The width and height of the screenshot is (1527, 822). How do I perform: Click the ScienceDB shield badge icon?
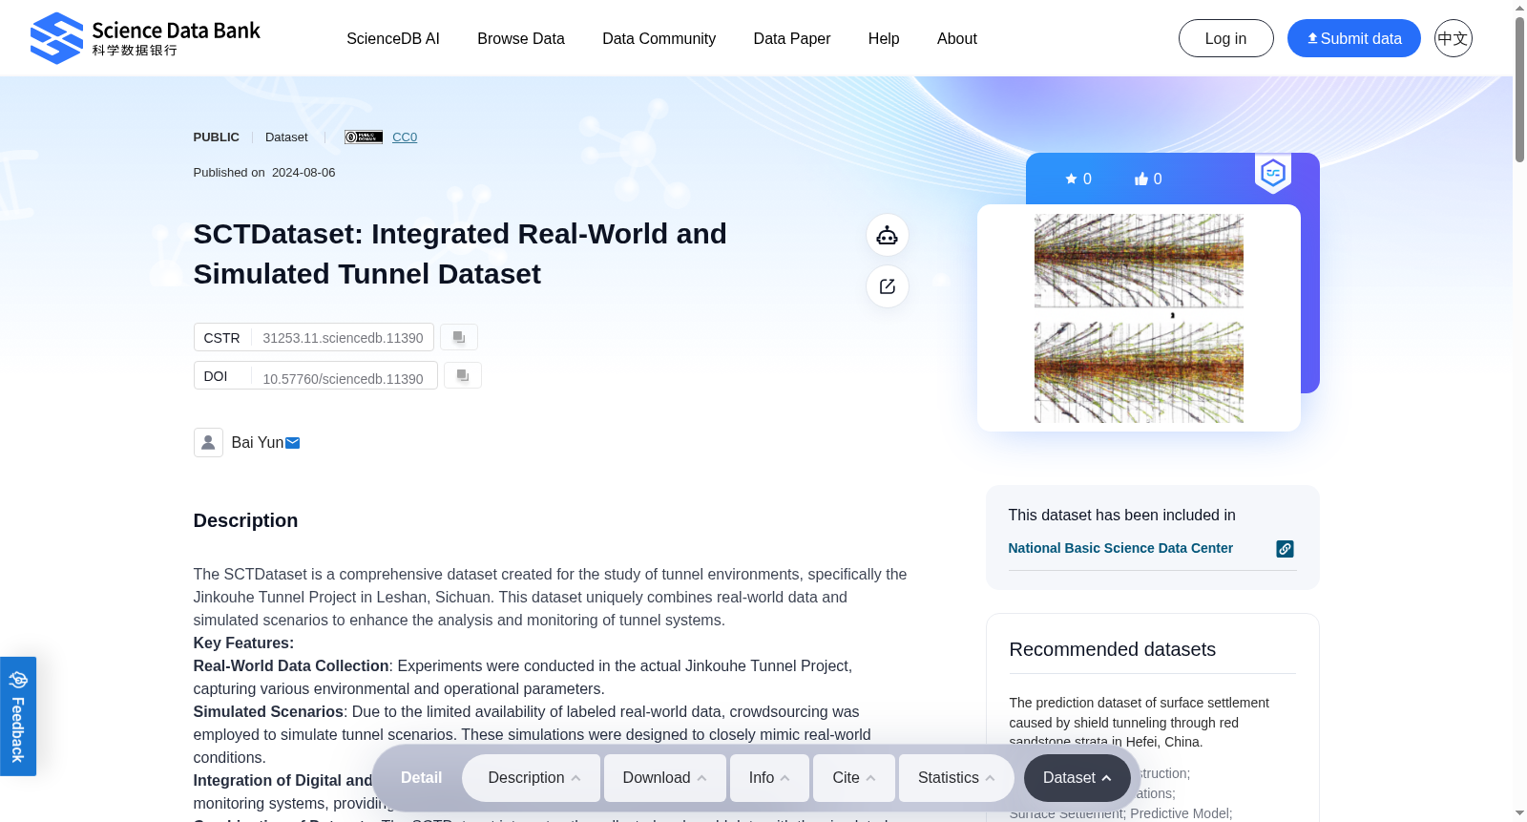[1273, 173]
